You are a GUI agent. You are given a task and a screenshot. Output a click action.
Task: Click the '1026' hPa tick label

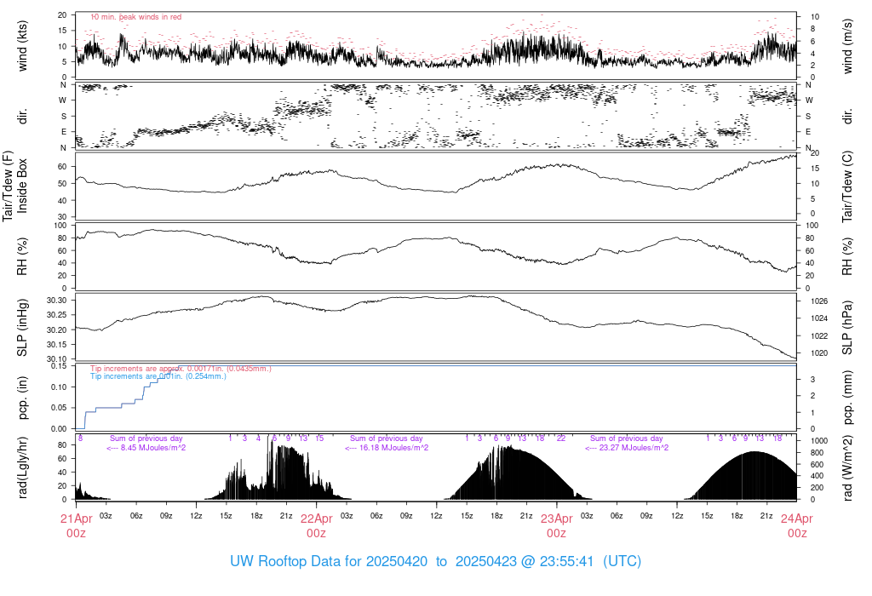819,301
